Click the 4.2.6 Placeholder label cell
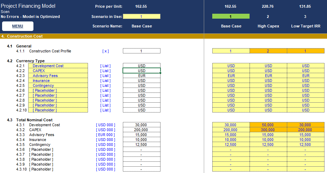 [x=58, y=90]
